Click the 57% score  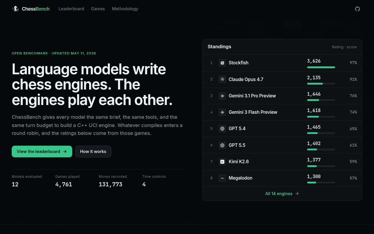tap(353, 178)
